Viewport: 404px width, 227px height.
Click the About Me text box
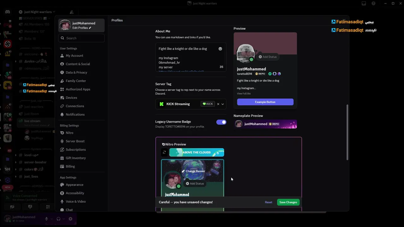[191, 57]
